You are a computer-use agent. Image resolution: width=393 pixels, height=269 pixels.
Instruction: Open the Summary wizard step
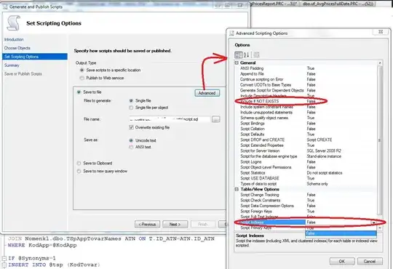[x=12, y=65]
